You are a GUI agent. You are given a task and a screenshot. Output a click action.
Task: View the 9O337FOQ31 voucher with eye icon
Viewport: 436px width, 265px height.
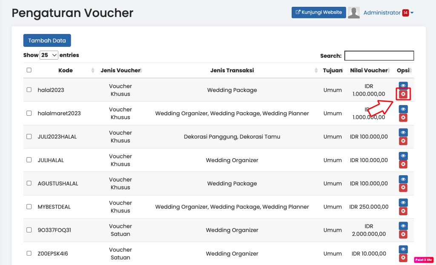[403, 226]
